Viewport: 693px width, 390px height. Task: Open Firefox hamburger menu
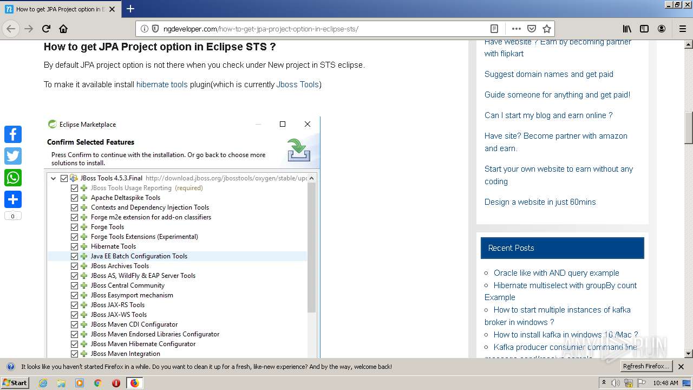[682, 29]
